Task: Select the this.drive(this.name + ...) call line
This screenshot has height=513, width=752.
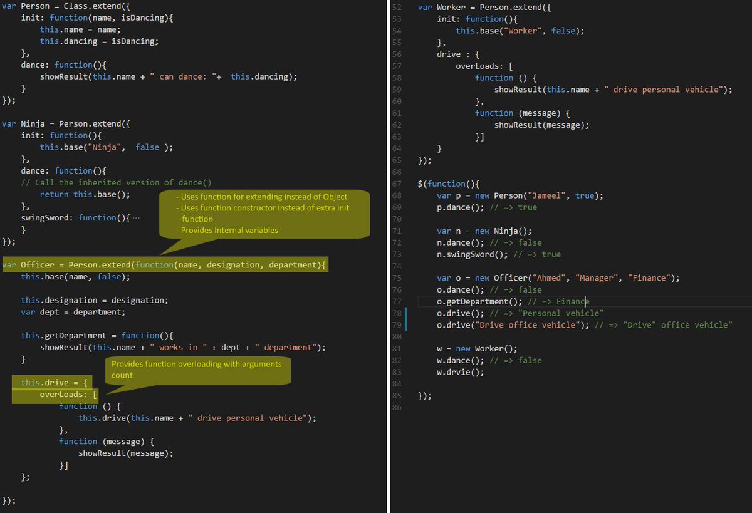Action: click(197, 418)
